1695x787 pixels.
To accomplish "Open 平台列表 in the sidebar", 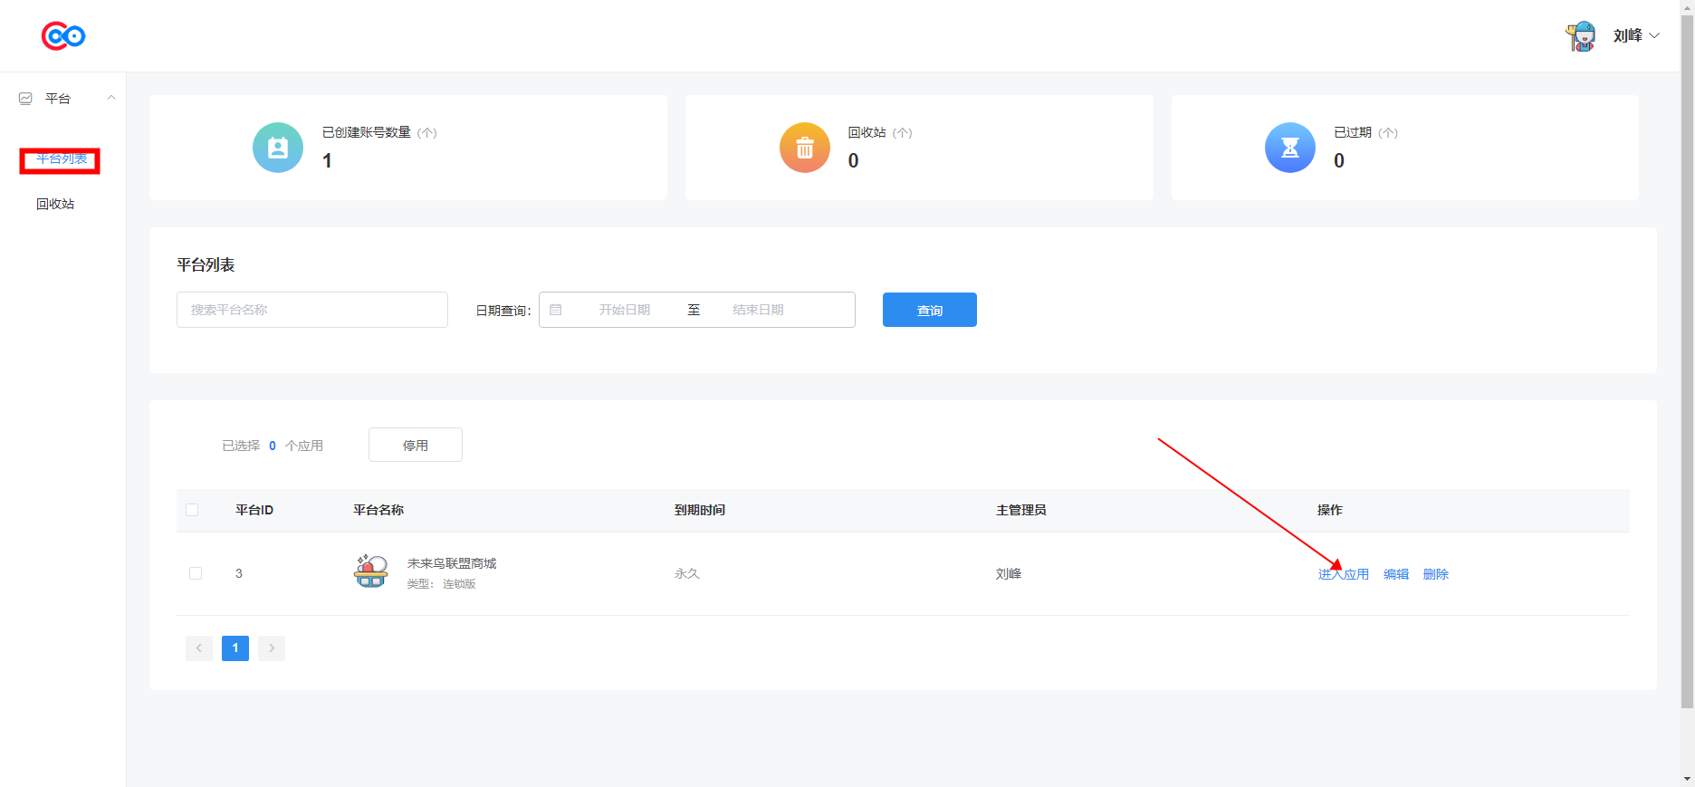I will click(62, 159).
